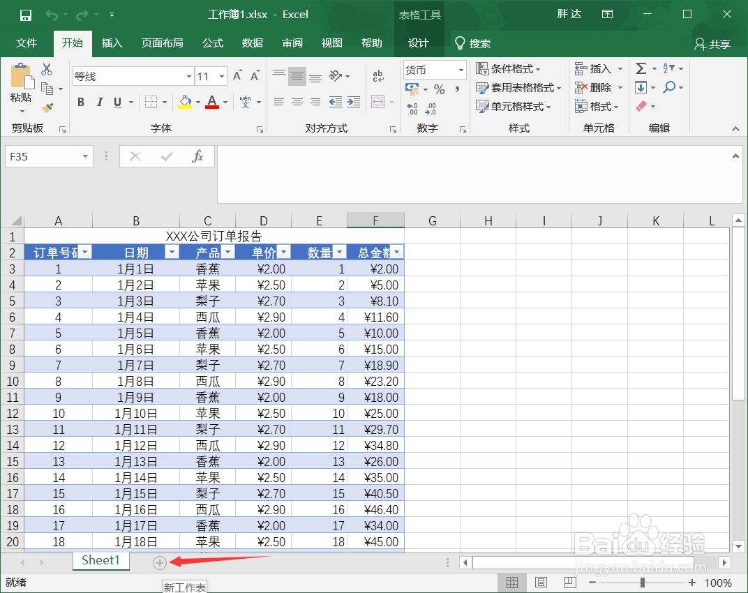
Task: Toggle Bold formatting
Action: (x=81, y=102)
